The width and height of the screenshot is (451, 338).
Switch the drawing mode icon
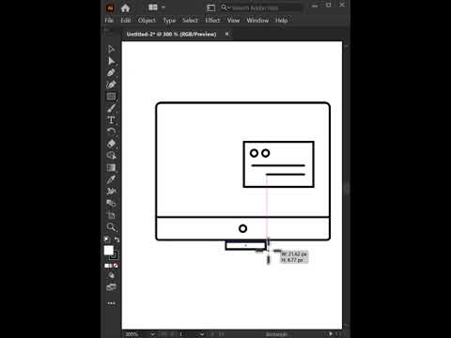coord(111,275)
